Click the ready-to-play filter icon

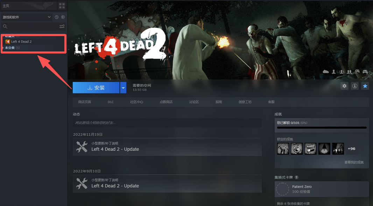pyautogui.click(x=63, y=17)
